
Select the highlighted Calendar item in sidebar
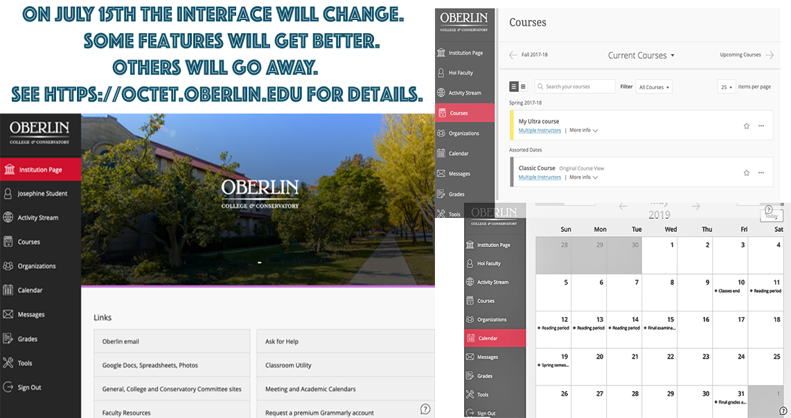(x=495, y=338)
